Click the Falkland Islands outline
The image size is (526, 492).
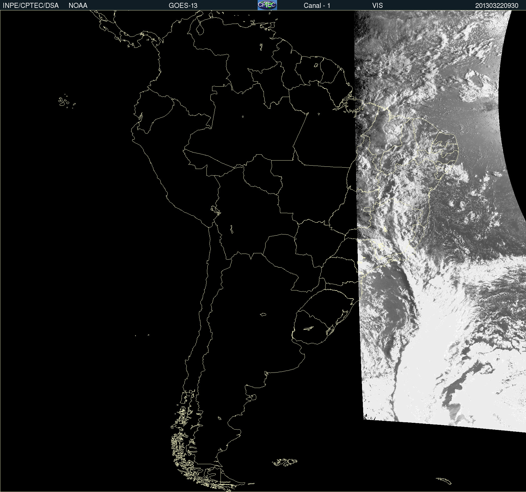(x=285, y=462)
